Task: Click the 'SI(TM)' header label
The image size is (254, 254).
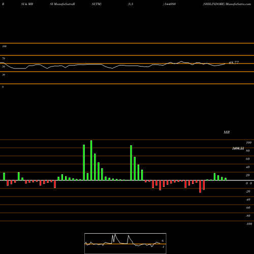Action: click(x=97, y=4)
